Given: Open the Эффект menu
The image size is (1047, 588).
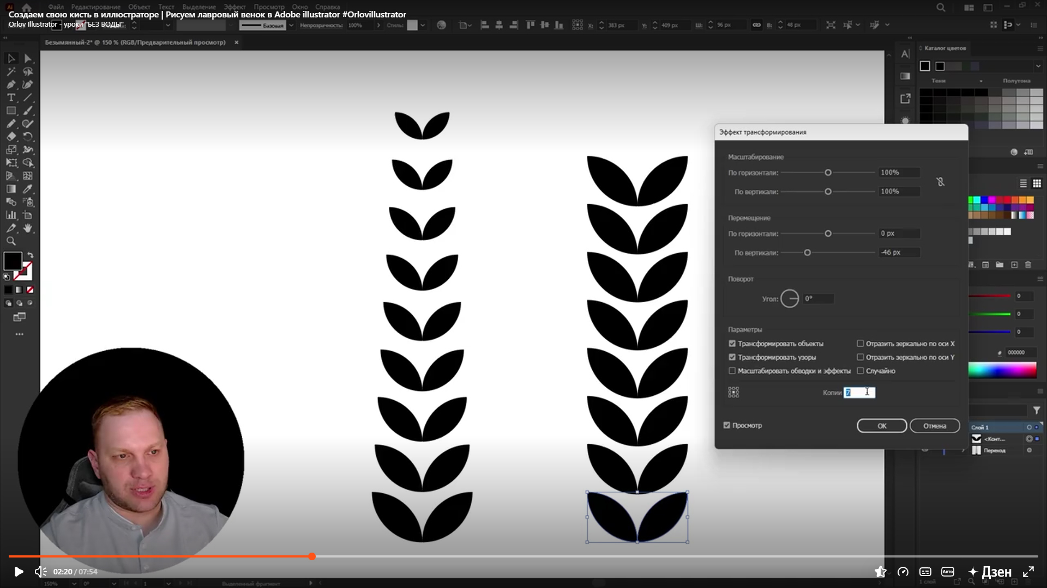Looking at the screenshot, I should pyautogui.click(x=234, y=7).
